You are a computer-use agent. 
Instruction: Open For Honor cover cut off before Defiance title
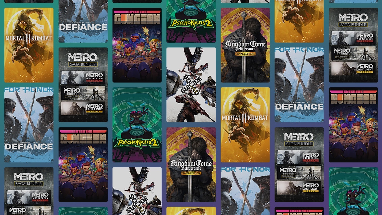click(x=245, y=191)
